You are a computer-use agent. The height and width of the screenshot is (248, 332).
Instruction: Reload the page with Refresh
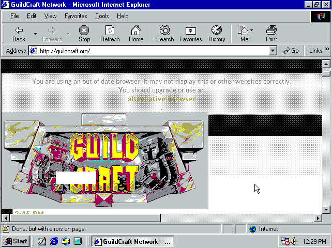110,34
